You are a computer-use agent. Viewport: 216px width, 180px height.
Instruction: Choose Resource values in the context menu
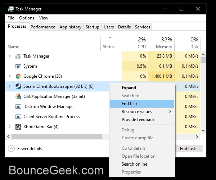(142, 111)
